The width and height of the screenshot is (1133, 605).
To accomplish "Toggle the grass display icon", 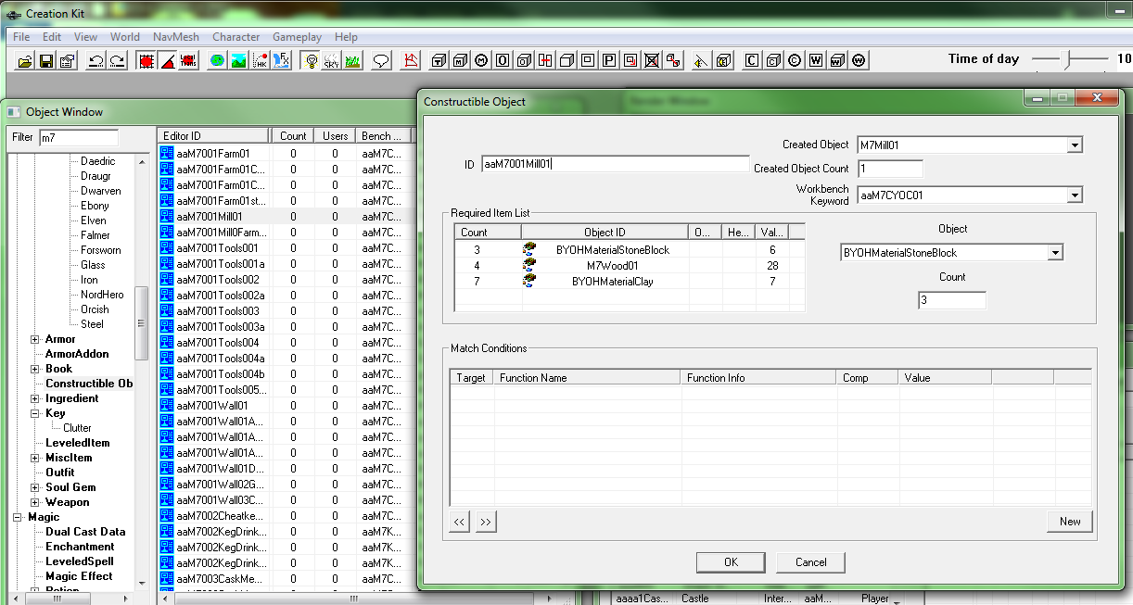I will (352, 61).
